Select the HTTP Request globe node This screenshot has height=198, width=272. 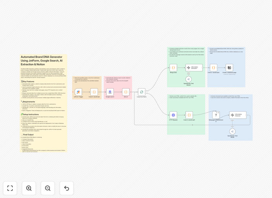point(173,115)
